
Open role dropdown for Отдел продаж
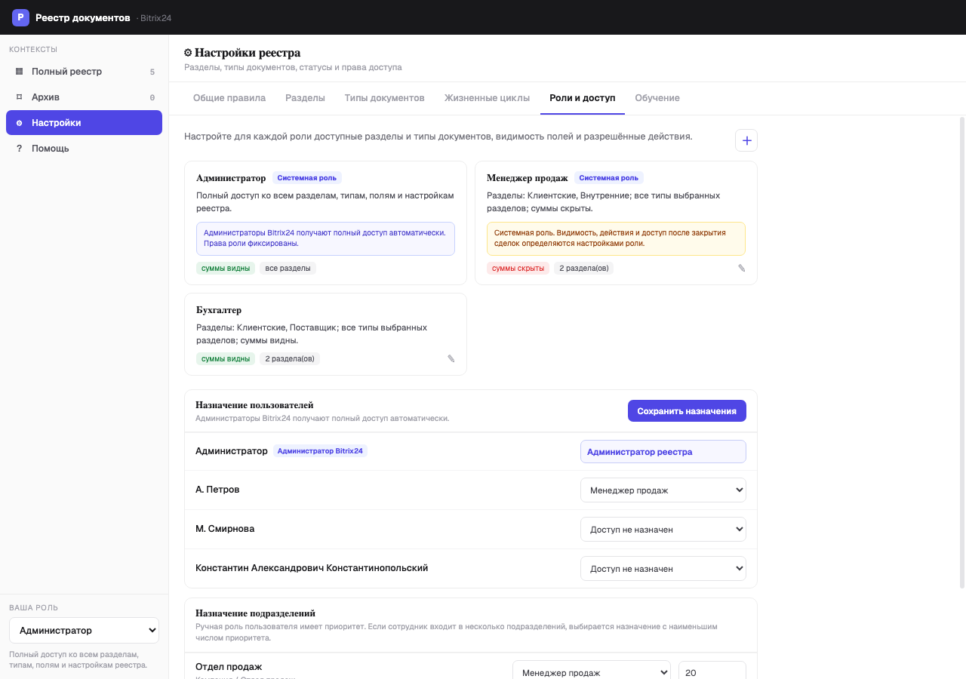[592, 672]
